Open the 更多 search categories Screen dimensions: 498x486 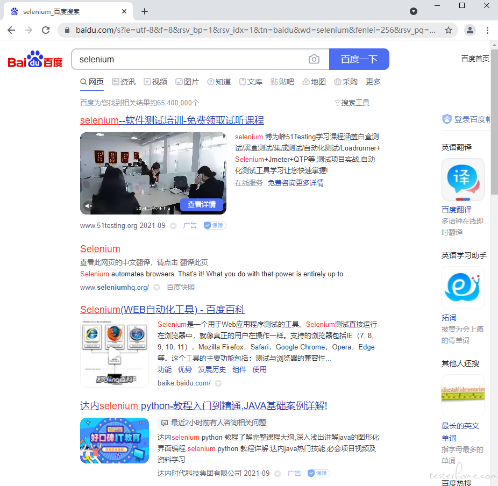373,82
